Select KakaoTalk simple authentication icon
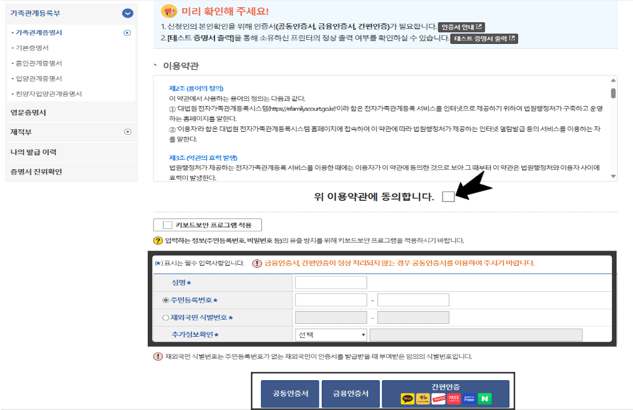Screen dimensions: 633x410 [x=408, y=398]
